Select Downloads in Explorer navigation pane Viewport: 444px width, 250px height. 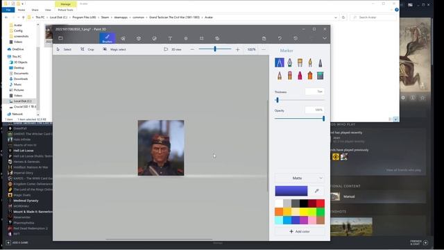[x=21, y=78]
